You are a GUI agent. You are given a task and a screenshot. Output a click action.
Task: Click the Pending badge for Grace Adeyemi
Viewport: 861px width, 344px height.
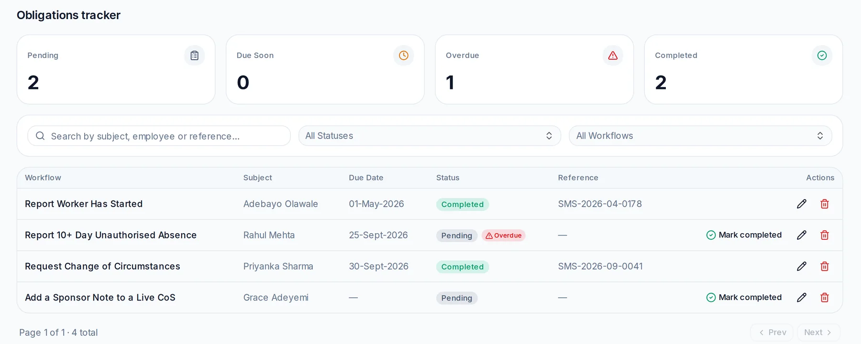click(456, 298)
